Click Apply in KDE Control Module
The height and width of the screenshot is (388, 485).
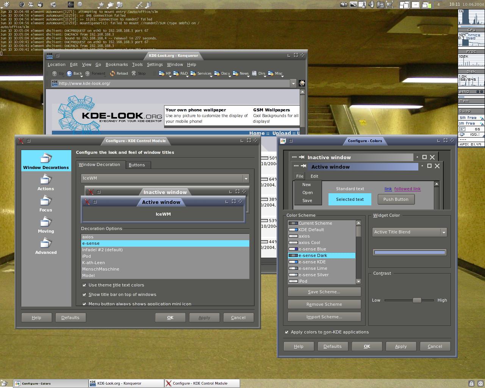(x=204, y=318)
